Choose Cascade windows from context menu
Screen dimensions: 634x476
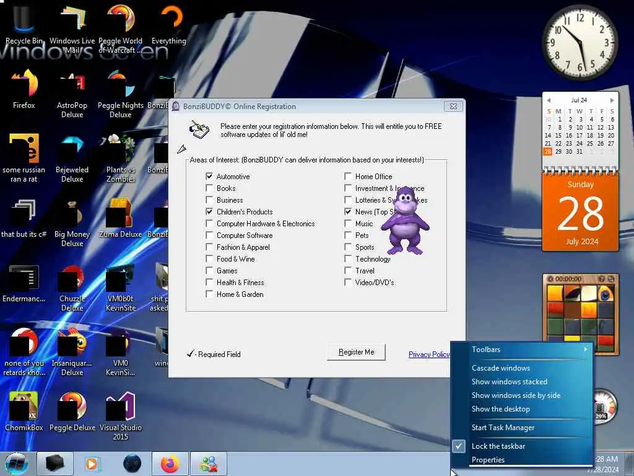tap(521, 368)
